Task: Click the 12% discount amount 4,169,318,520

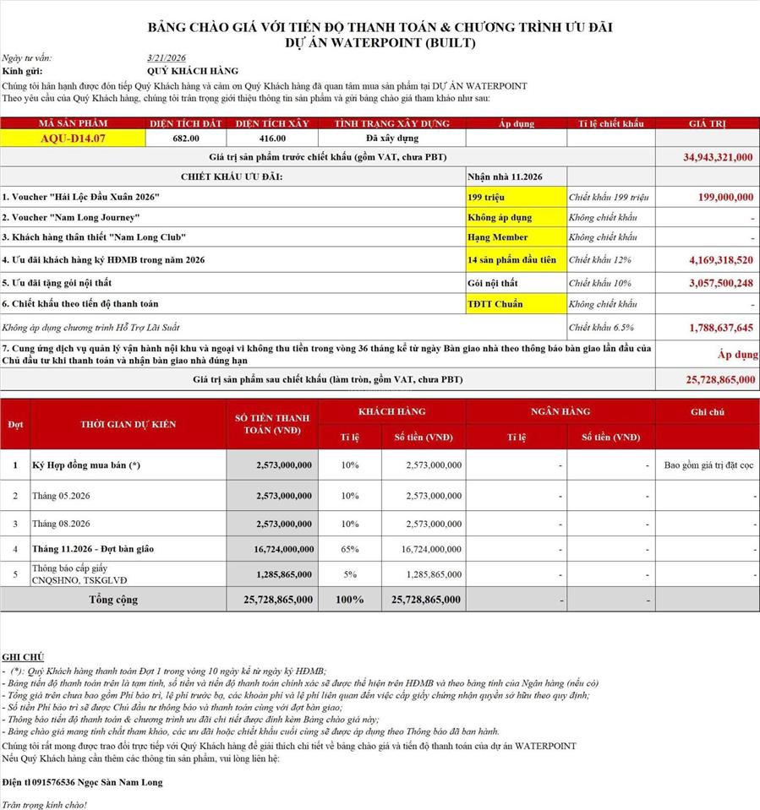Action: point(720,260)
